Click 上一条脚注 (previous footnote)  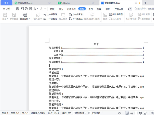[x=51, y=15]
